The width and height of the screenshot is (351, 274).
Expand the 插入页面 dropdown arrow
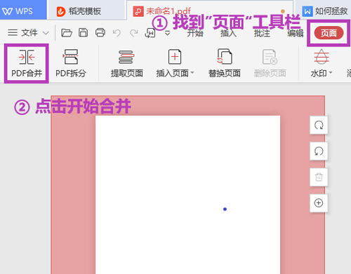(x=192, y=73)
